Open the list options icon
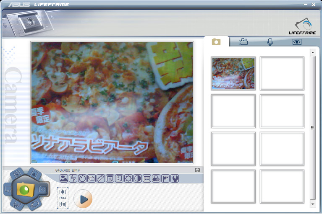 [147, 178]
